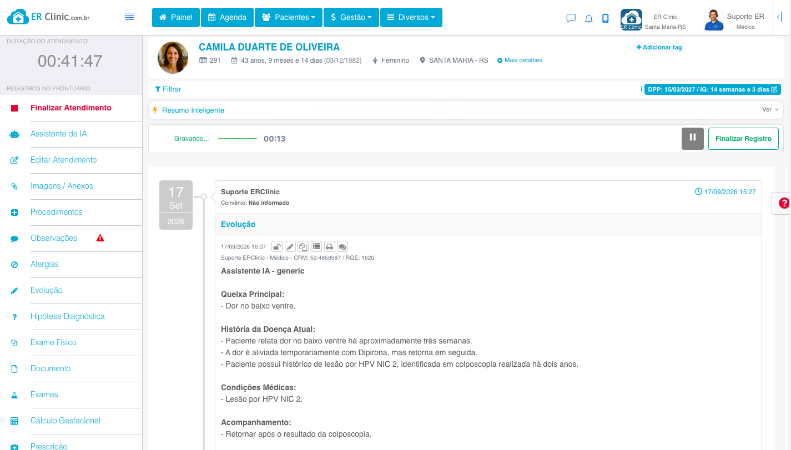Viewport: 791px width, 450px height.
Task: Click the list icon in the Evolução record
Action: point(316,246)
